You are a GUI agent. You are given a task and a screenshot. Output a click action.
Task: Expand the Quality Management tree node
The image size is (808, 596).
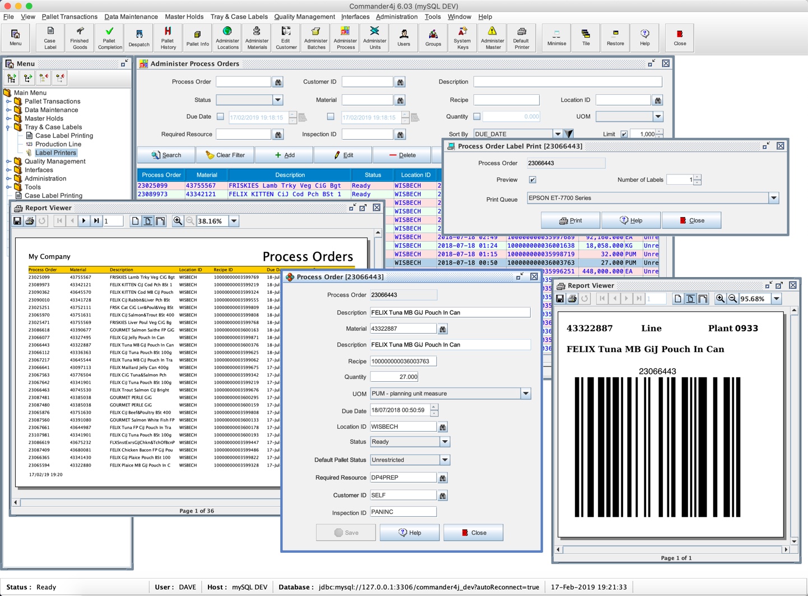[x=9, y=161]
